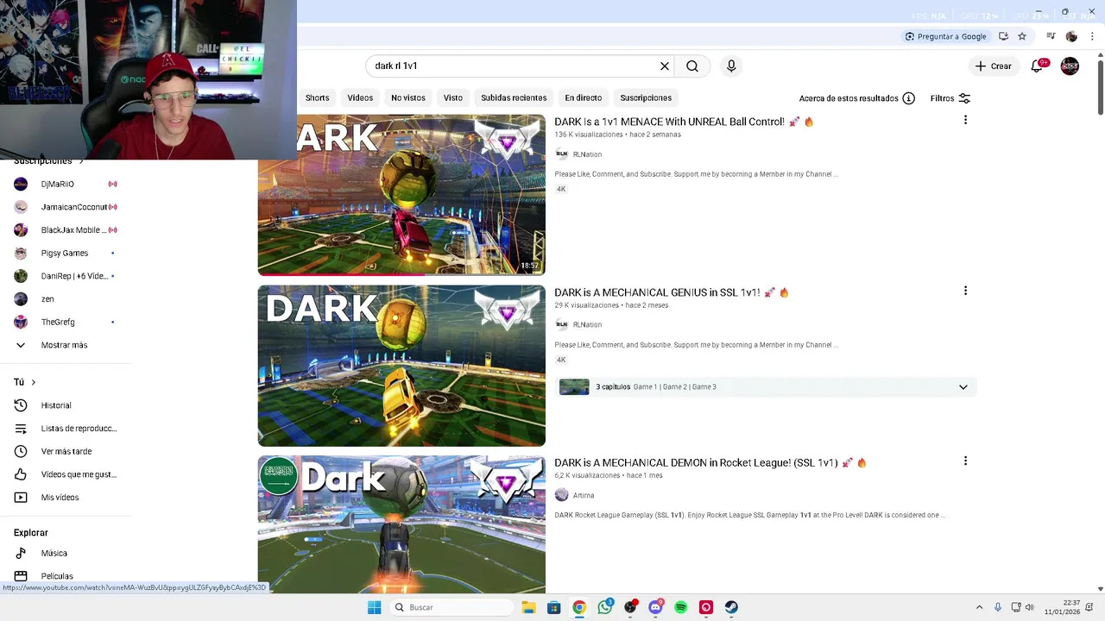Select the No vistos filter chip

[x=408, y=97]
